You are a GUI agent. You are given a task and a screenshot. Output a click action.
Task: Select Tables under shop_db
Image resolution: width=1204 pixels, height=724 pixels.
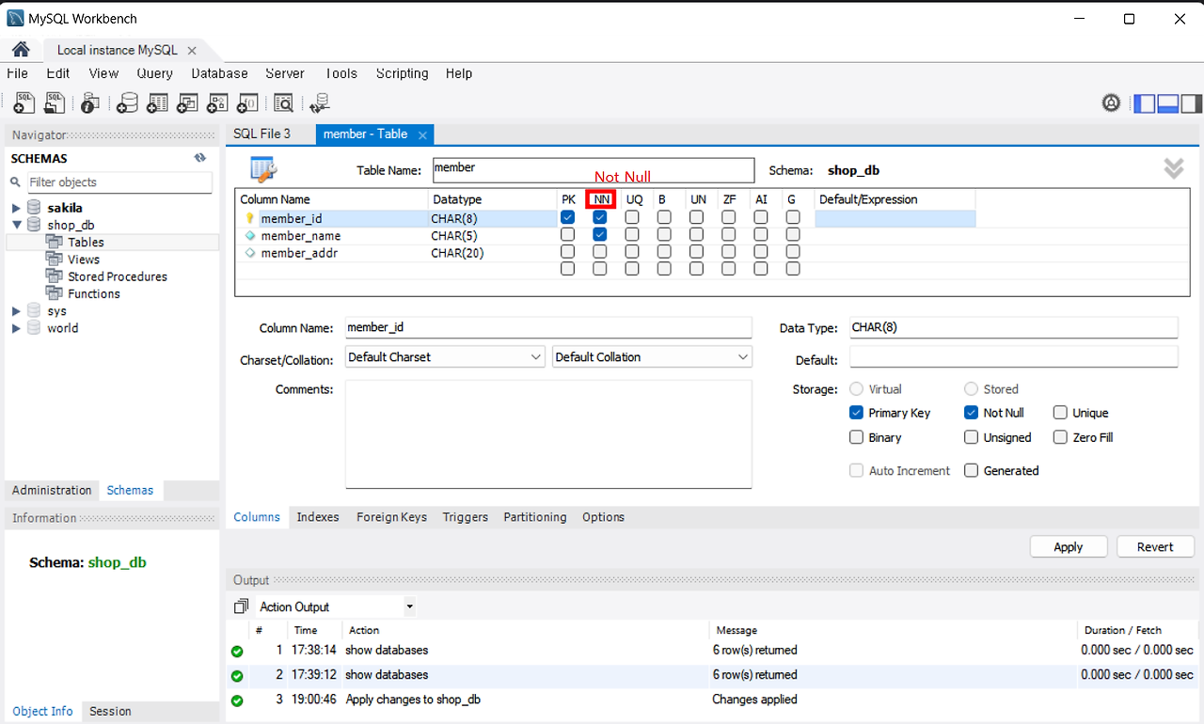(x=86, y=243)
